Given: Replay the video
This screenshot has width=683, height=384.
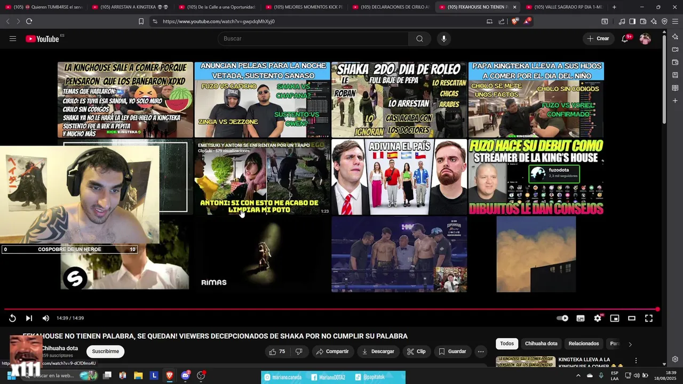Looking at the screenshot, I should [x=12, y=318].
